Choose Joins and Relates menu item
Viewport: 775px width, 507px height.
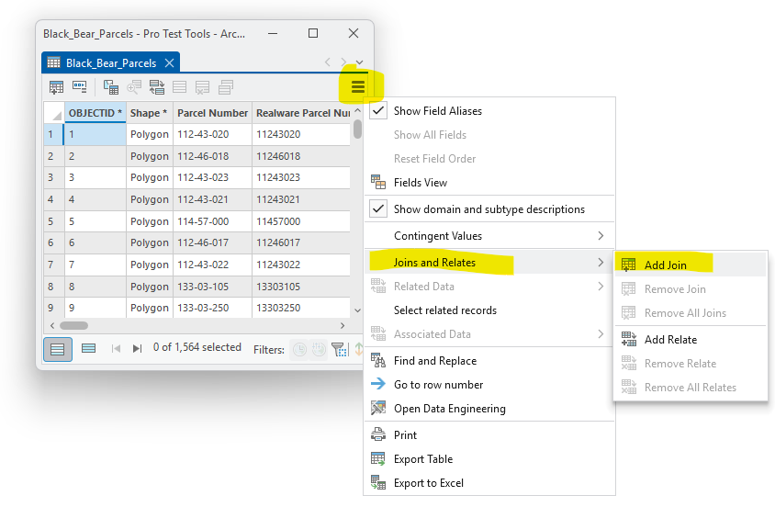point(434,263)
